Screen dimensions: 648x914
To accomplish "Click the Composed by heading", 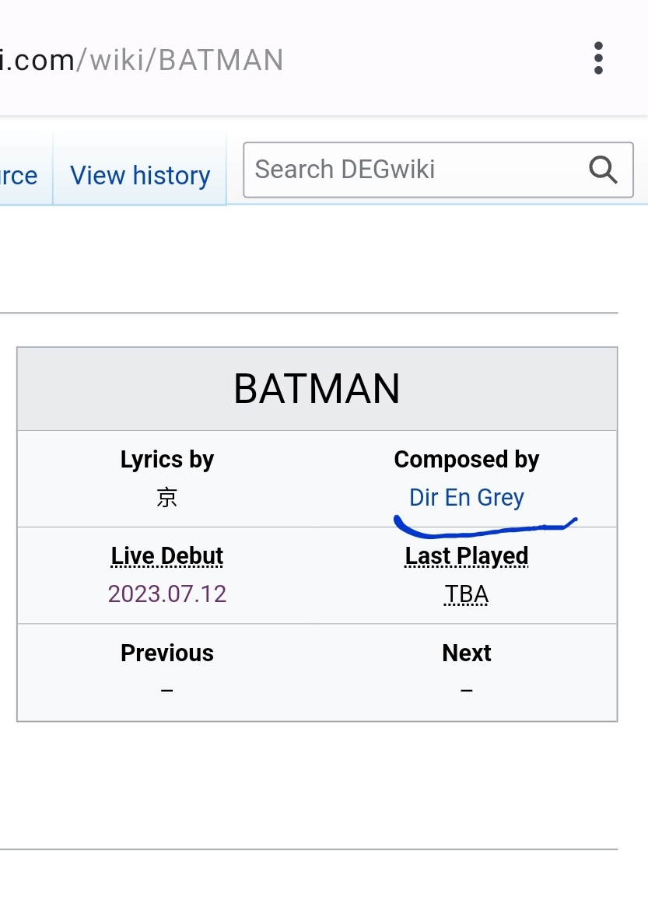I will pos(466,459).
